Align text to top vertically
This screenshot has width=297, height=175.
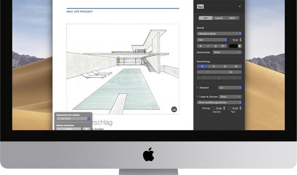click(204, 78)
